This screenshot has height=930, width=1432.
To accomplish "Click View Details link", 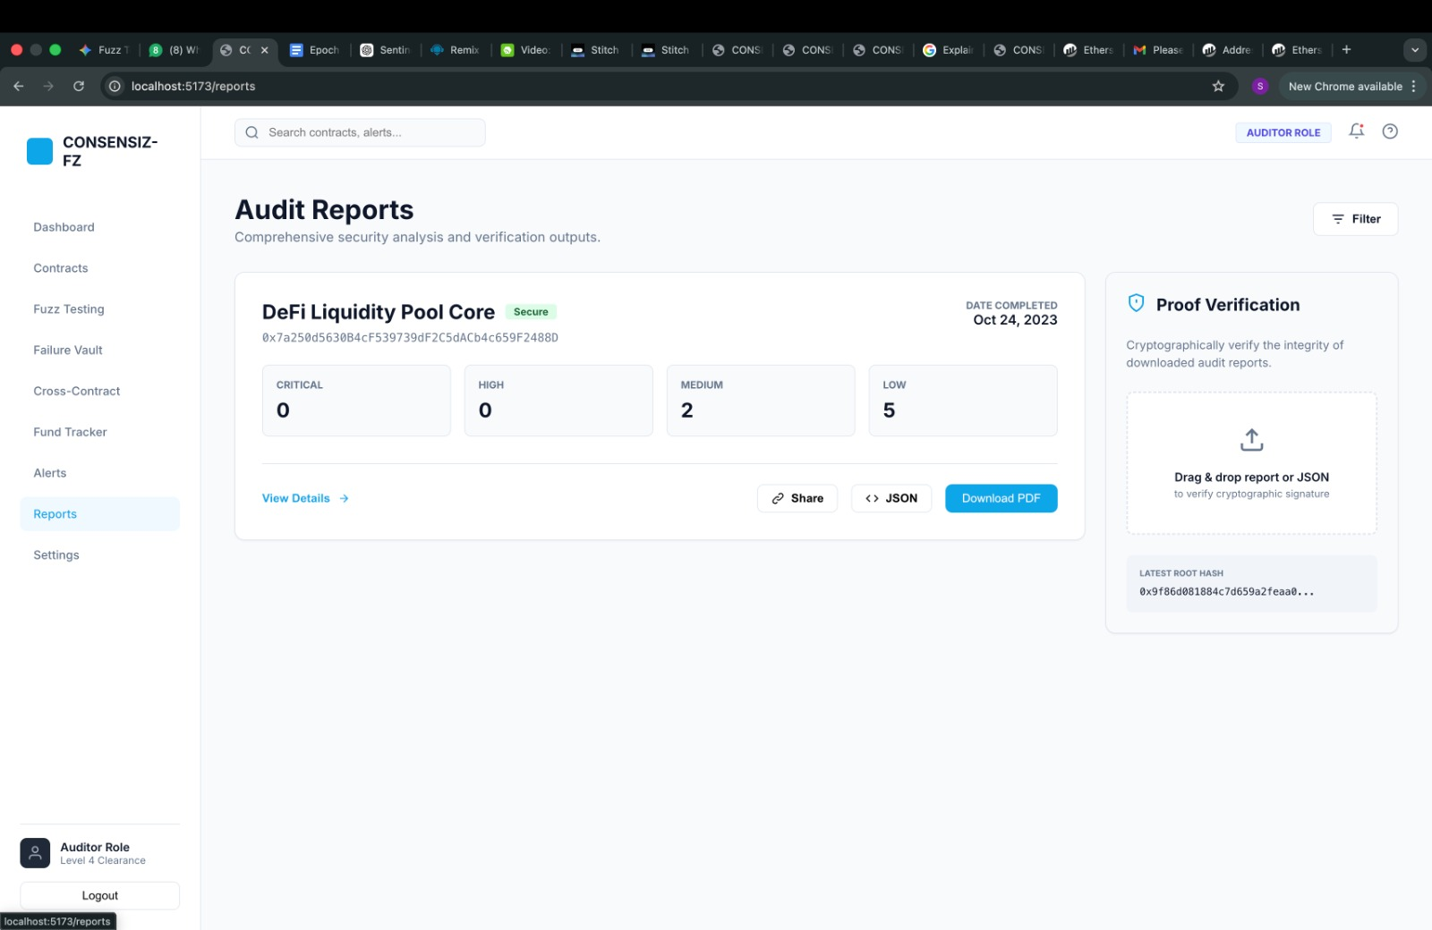I will coord(305,498).
